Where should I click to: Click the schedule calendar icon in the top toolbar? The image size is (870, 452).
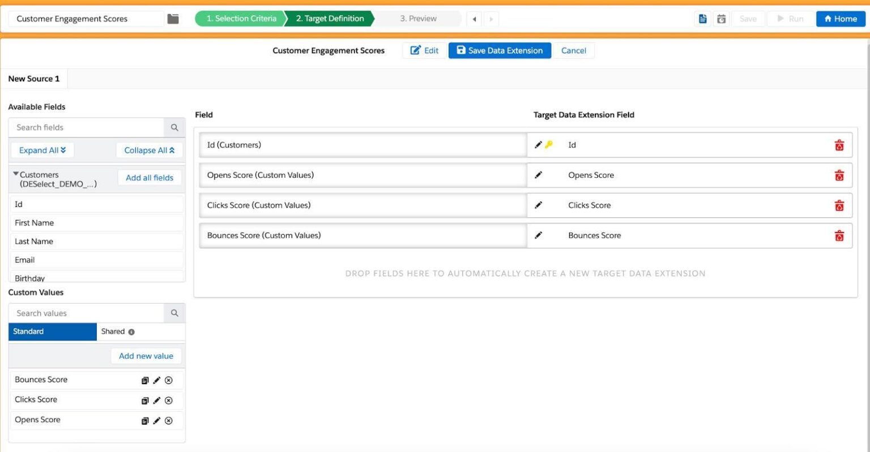(721, 18)
